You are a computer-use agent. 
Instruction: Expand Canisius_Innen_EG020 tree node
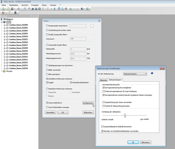point(4,54)
